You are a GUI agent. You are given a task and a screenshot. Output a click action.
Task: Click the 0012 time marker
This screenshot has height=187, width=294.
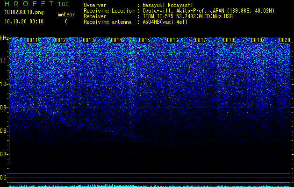60,40
